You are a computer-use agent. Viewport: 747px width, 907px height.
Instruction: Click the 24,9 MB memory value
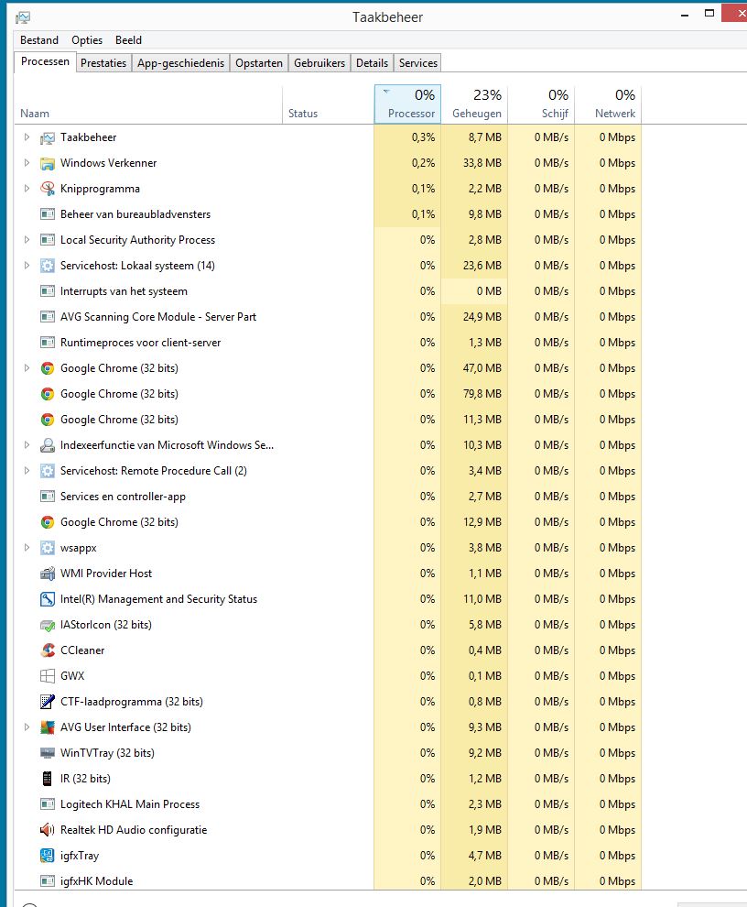482,317
